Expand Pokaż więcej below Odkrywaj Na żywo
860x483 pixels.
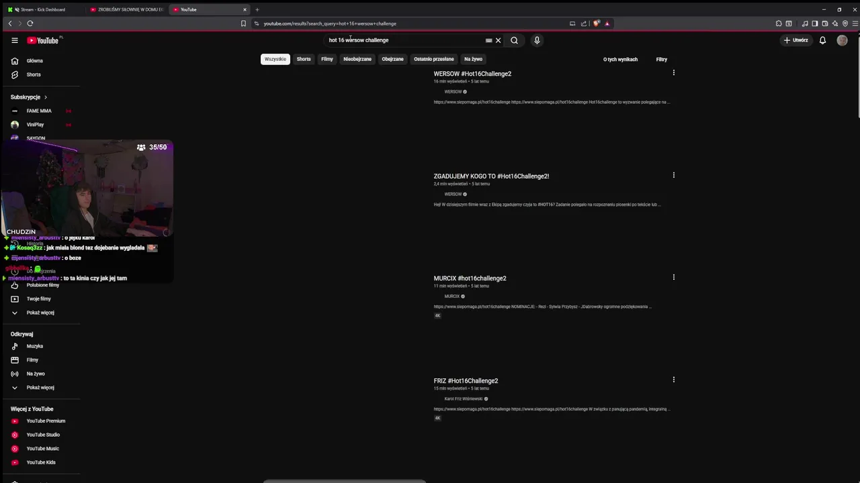tap(40, 388)
